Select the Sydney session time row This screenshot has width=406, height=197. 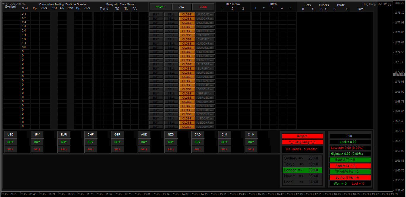click(x=302, y=158)
